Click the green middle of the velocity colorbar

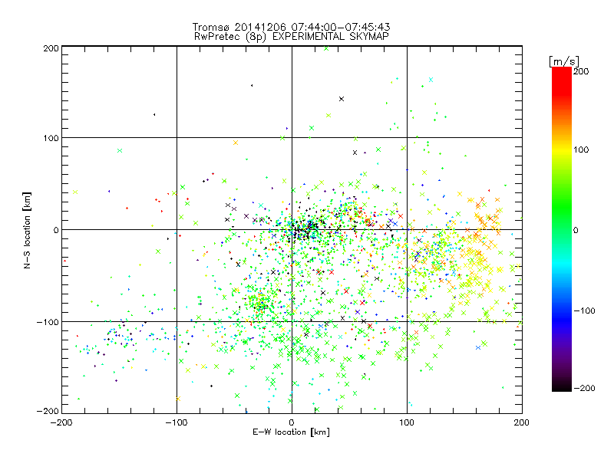coord(562,219)
